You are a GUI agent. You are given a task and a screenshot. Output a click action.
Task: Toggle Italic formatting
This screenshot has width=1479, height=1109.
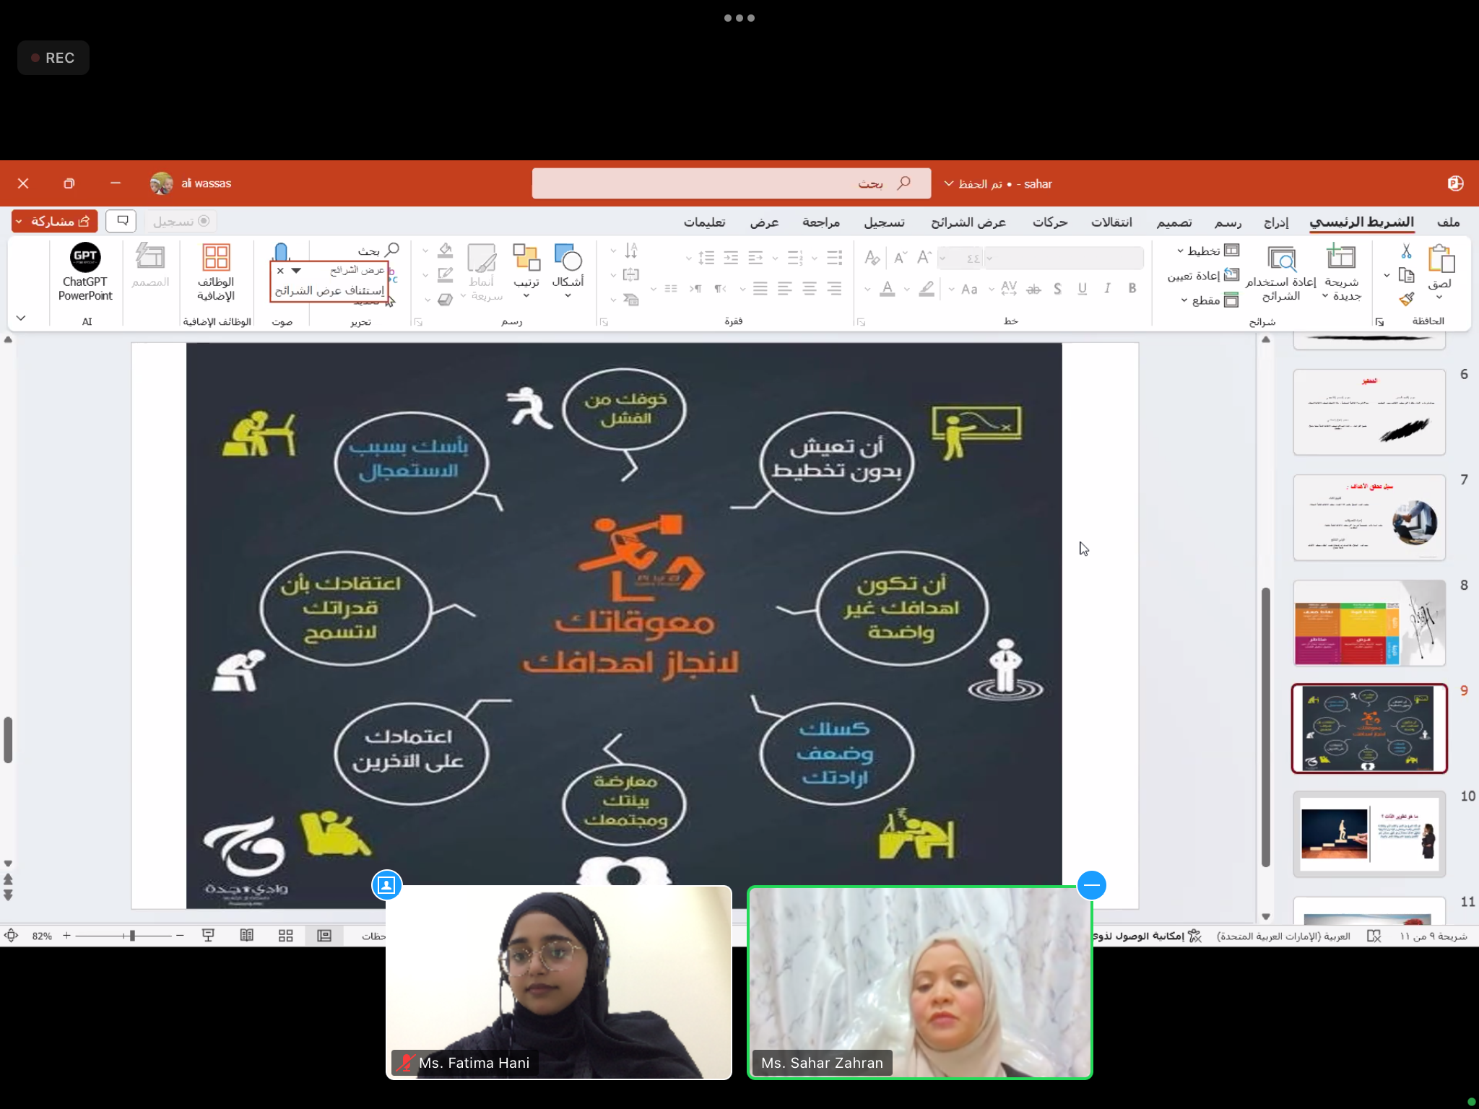coord(1106,289)
